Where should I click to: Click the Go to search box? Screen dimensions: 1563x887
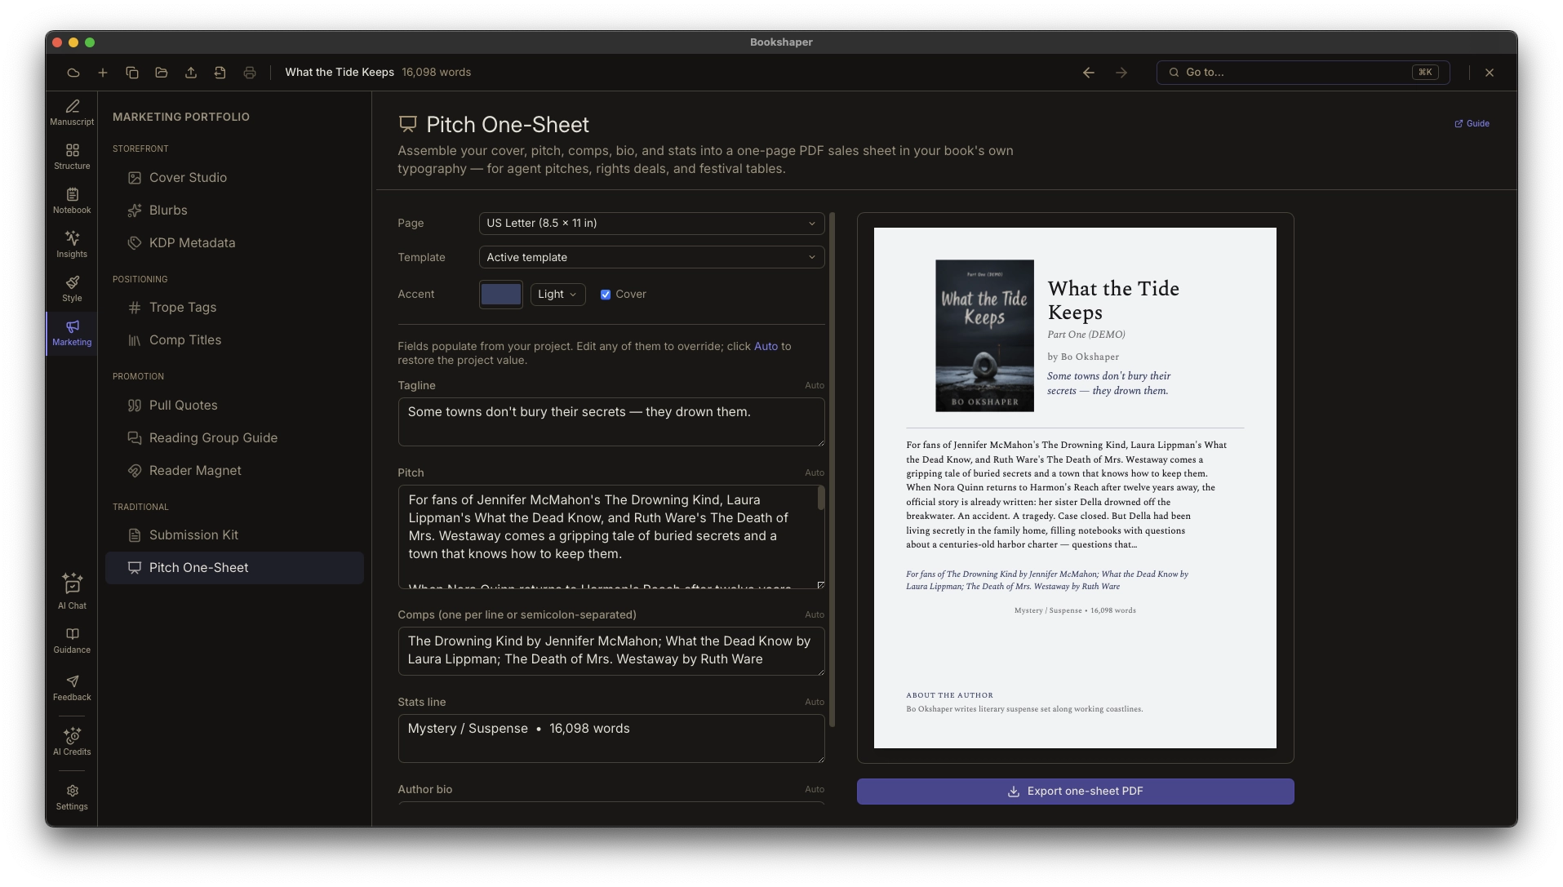click(x=1303, y=73)
